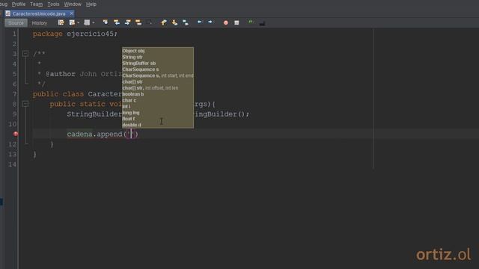Click 'public class' declaration on line 7
Viewport: 479px width, 269px height.
(x=58, y=94)
